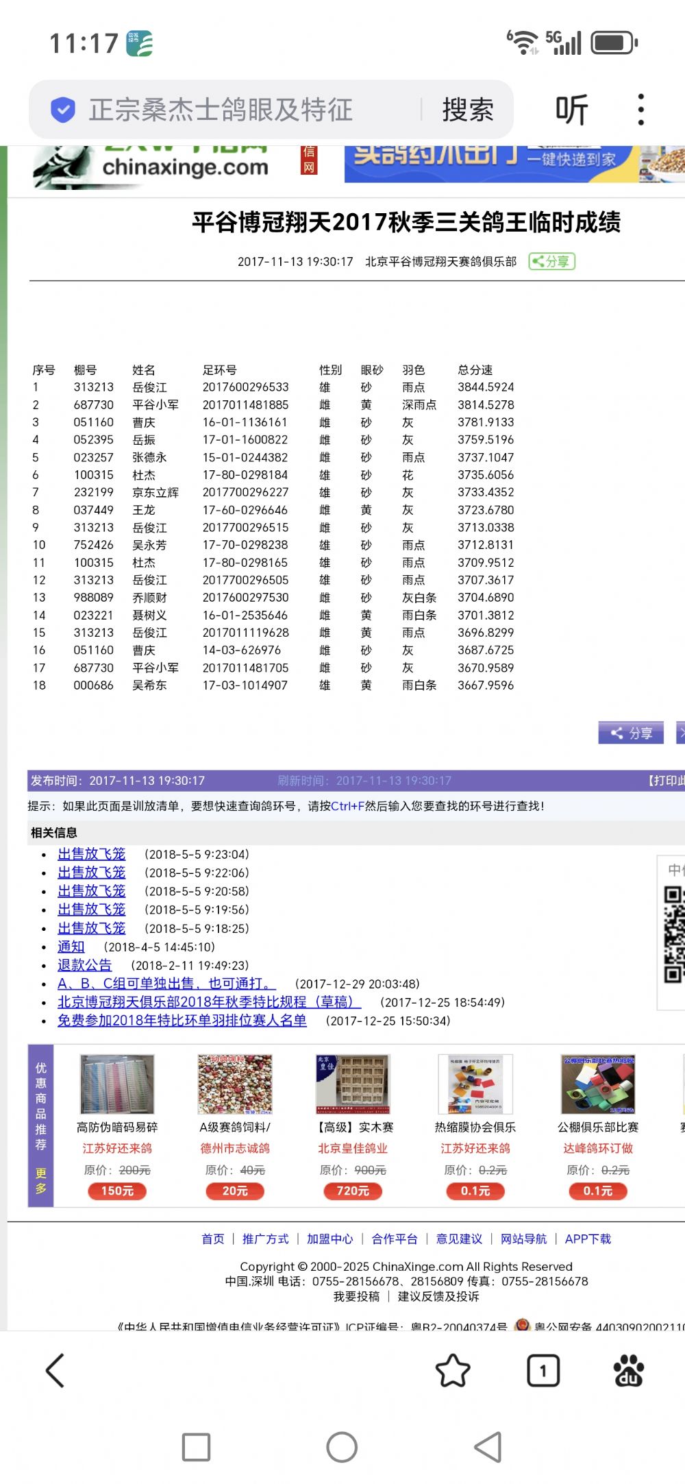Select 首页 in the footer navigation
This screenshot has height=1484, width=685.
pyautogui.click(x=212, y=1239)
